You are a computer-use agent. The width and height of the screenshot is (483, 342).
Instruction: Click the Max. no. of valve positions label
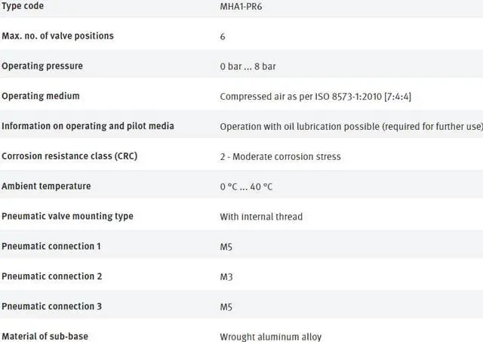[x=58, y=35]
